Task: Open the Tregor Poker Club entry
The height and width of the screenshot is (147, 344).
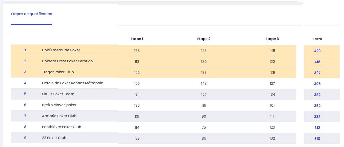Action: (x=58, y=72)
